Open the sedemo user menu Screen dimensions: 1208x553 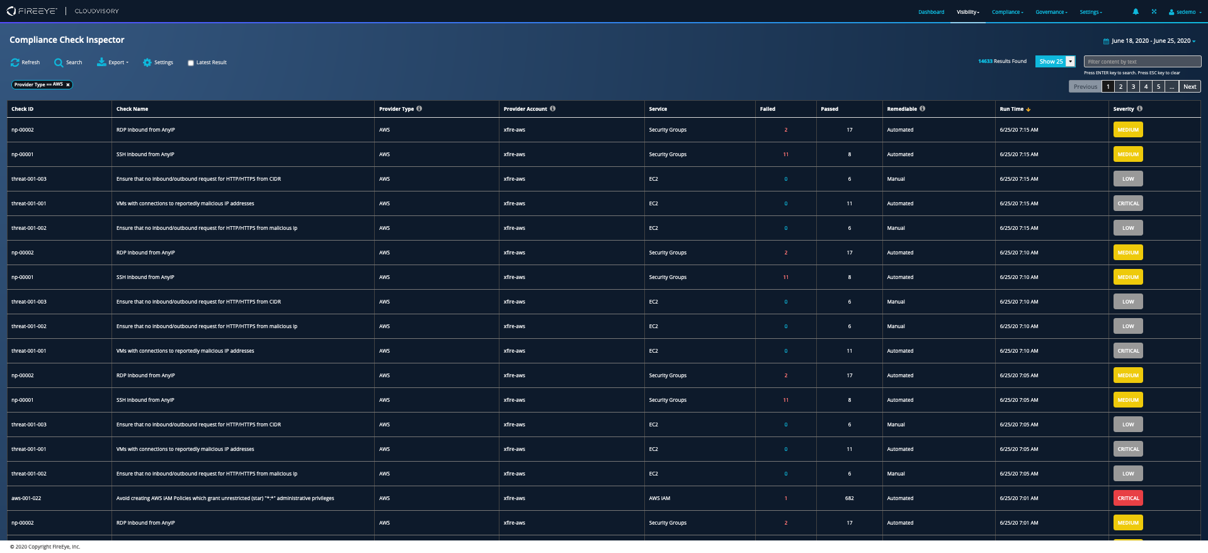click(x=1185, y=12)
